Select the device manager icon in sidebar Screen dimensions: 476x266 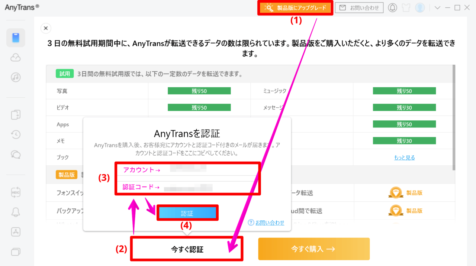(16, 38)
